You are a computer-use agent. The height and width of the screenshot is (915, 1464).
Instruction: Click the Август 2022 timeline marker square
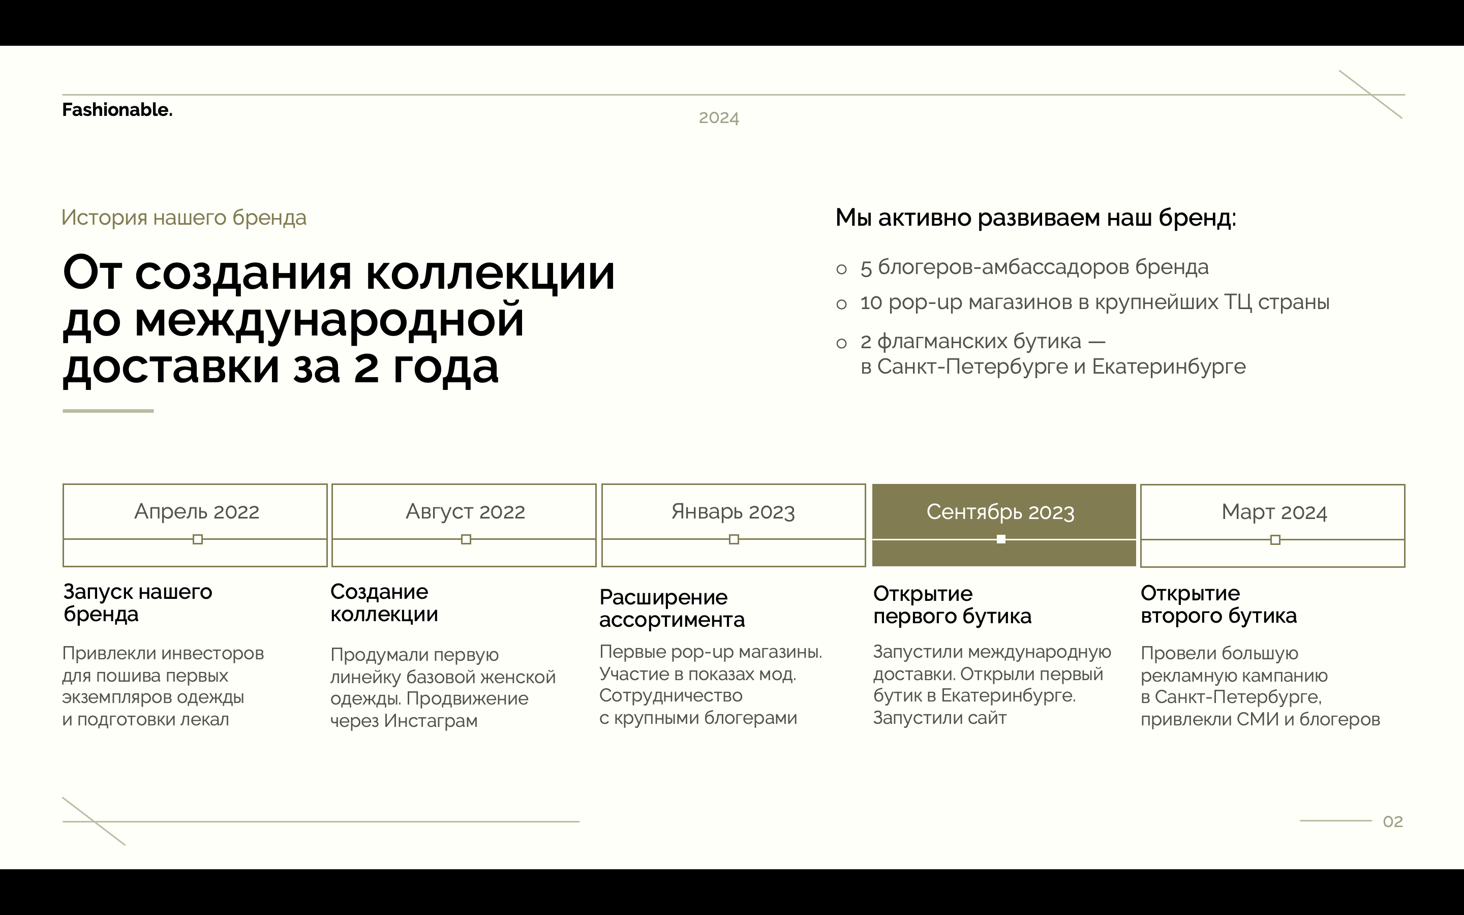click(466, 539)
